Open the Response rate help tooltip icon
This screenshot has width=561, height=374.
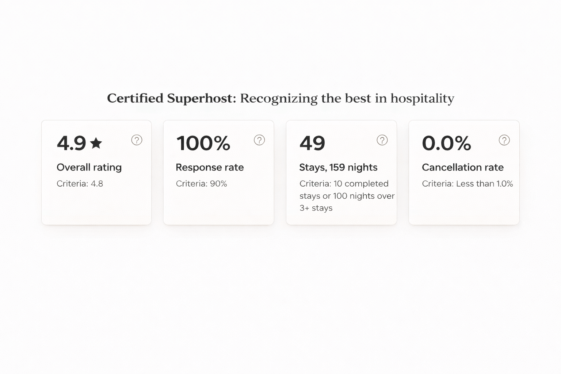pos(259,140)
